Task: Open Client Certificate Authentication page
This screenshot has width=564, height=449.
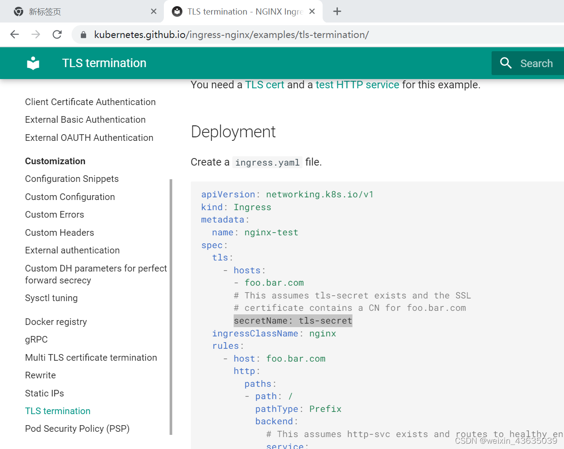Action: tap(90, 102)
